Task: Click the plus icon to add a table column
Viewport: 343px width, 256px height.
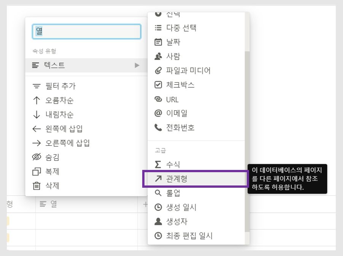Action: (145, 204)
